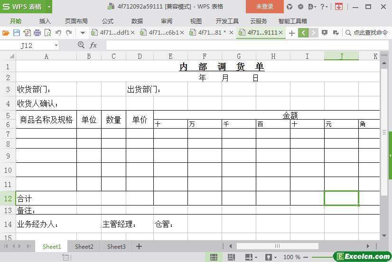Click the Print Preview icon
Image resolution: width=392 pixels, height=262 pixels.
[48, 33]
